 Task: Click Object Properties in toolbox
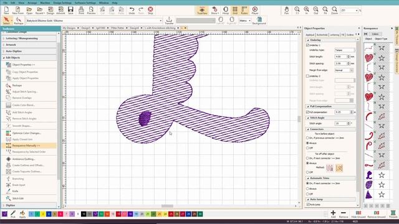24,65
